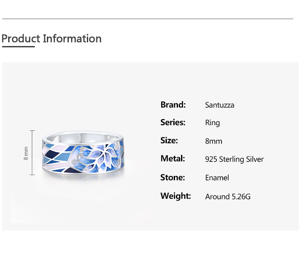The image size is (301, 253).
Task: Click the Enamel stone value
Action: [x=217, y=178]
